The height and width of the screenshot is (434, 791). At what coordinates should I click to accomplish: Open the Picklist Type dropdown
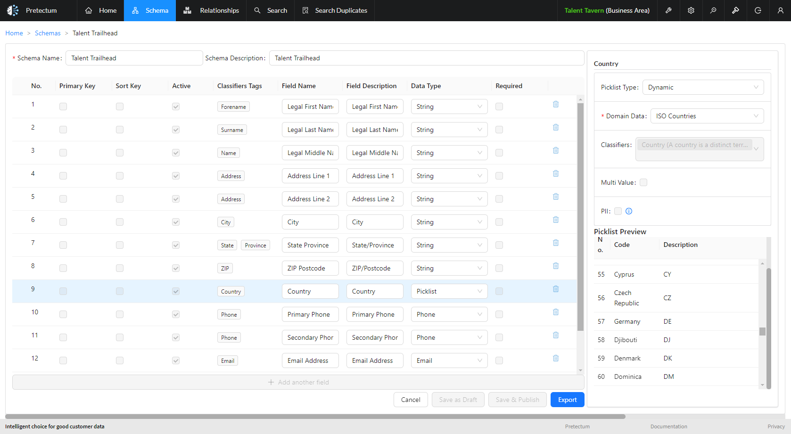[703, 87]
